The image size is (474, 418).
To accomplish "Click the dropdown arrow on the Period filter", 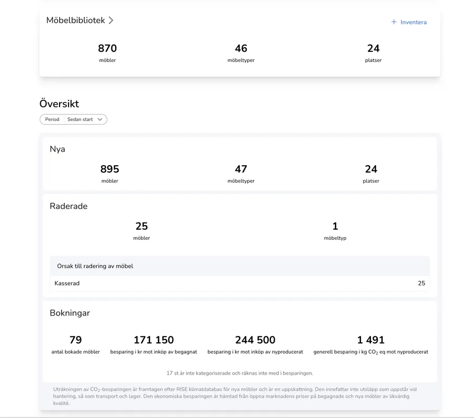I will click(x=100, y=119).
